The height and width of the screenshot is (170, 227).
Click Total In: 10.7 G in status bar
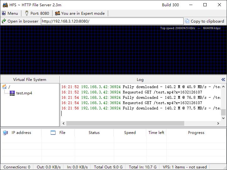pos(143,167)
